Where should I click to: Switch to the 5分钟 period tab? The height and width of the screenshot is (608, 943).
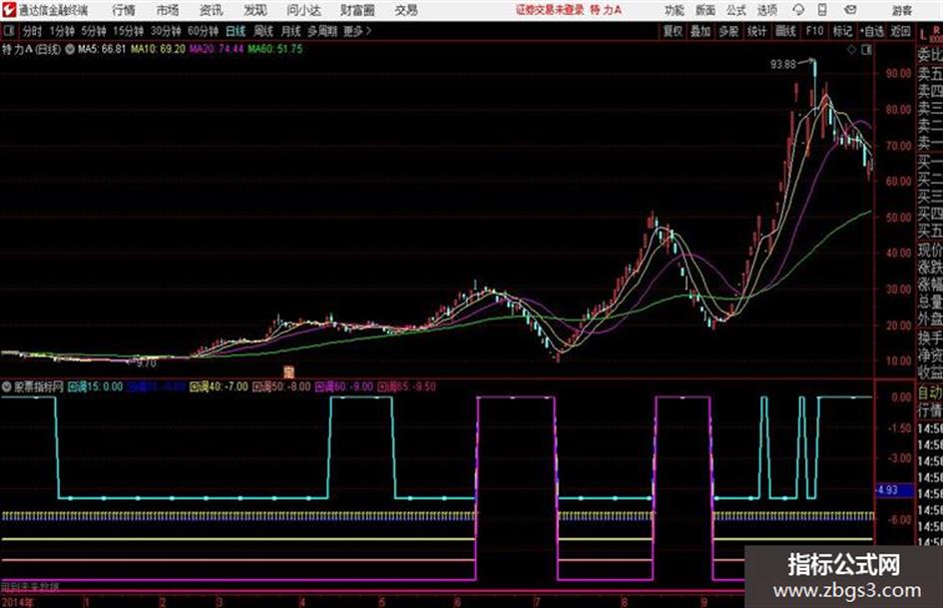point(94,31)
